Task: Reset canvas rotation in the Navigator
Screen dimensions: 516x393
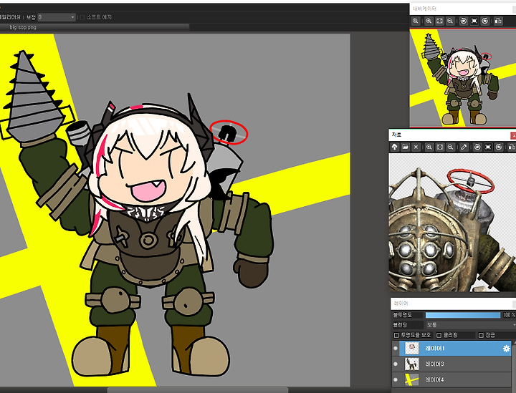Action: (474, 21)
